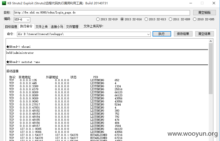Screen dimensions: 220x141
Task: Click the local address 0.0.0.0:47001 entry
Action: [30, 108]
